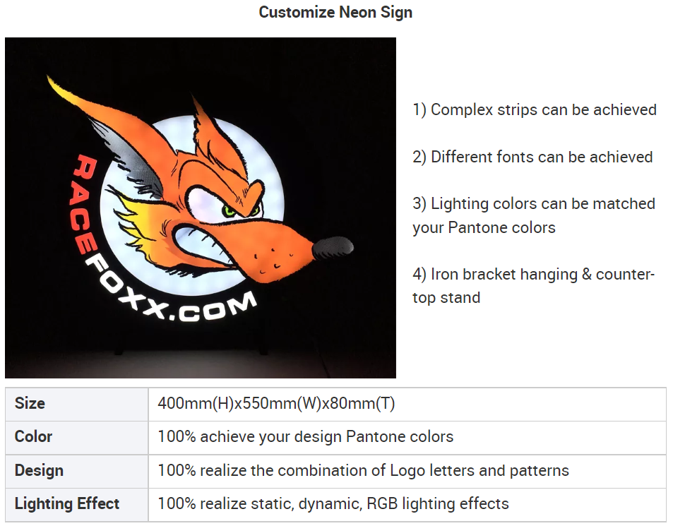Click the fox's green eyes in image
The image size is (673, 526).
242,210
